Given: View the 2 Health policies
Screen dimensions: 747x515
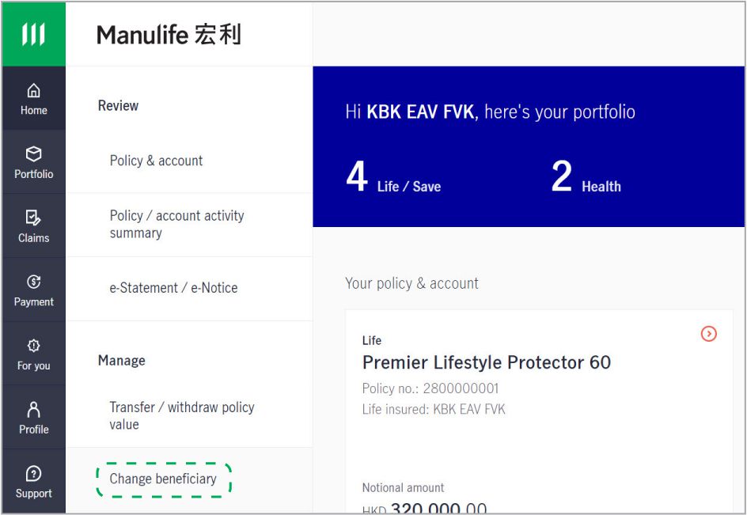Looking at the screenshot, I should [x=586, y=176].
